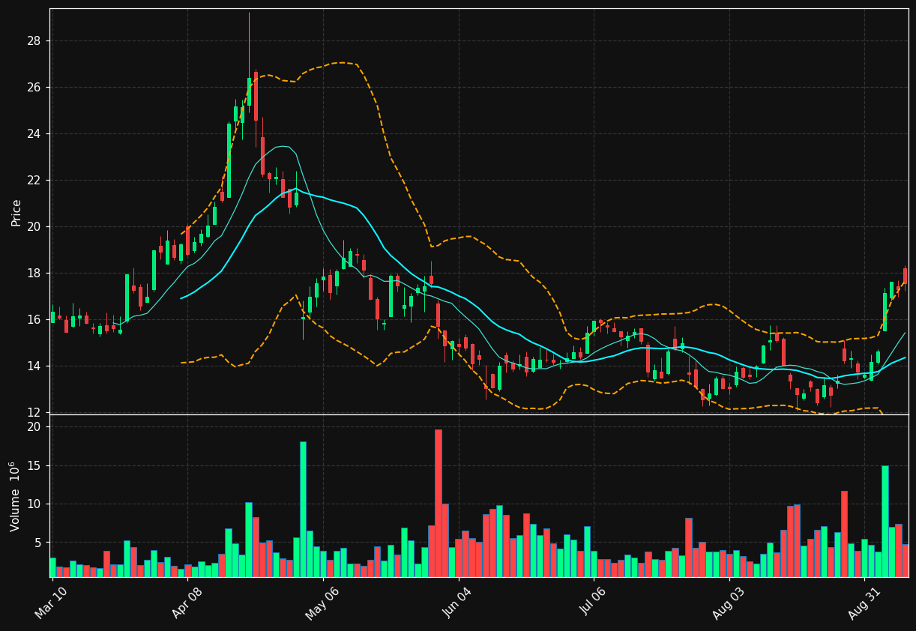Screen dimensions: 916x631
Task: Click the tall green volume bar near 18 million
Action: pos(303,509)
